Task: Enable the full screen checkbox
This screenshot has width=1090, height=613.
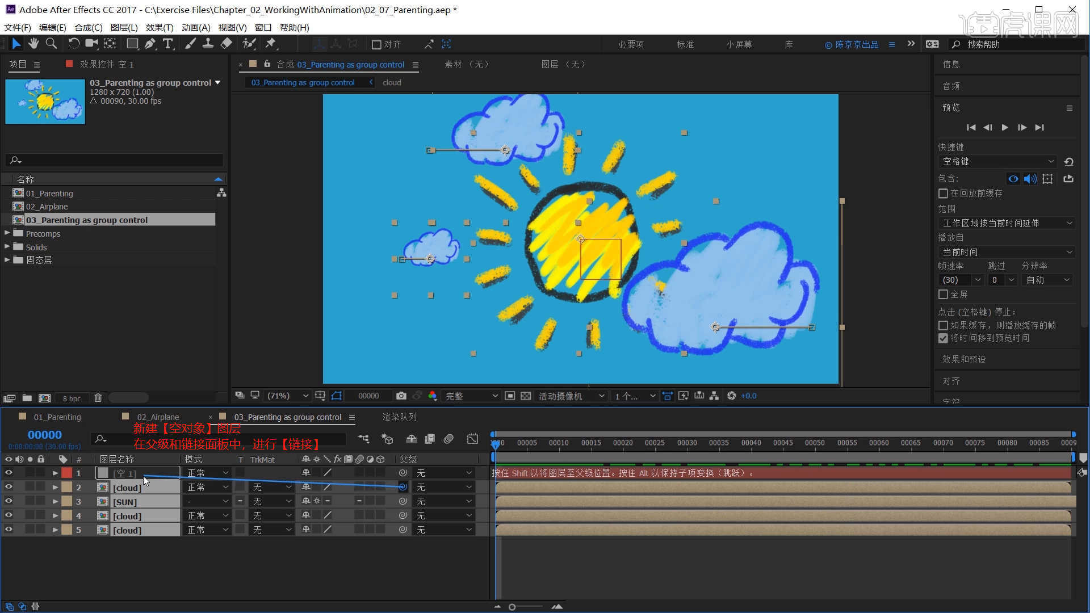Action: 944,295
